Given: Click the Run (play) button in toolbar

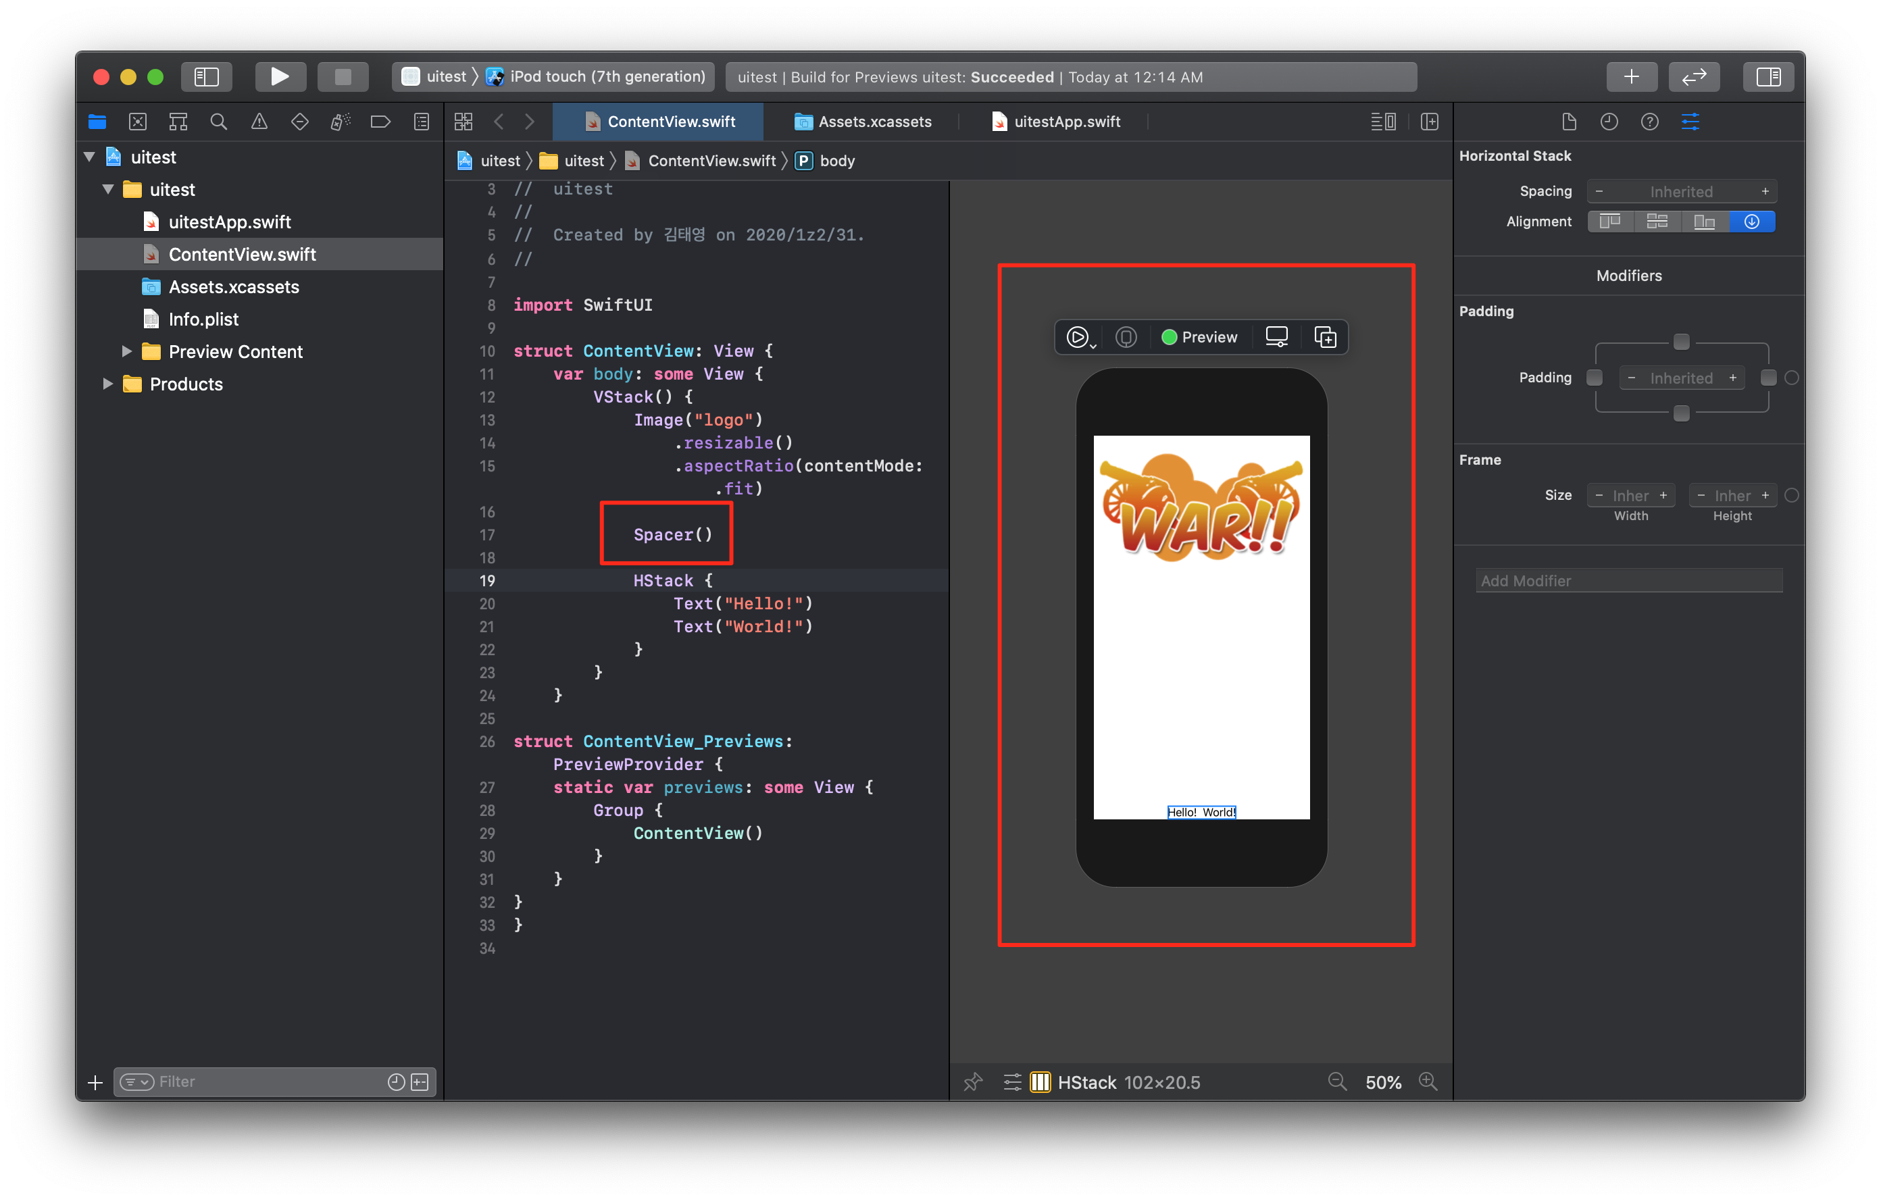Looking at the screenshot, I should (x=280, y=76).
